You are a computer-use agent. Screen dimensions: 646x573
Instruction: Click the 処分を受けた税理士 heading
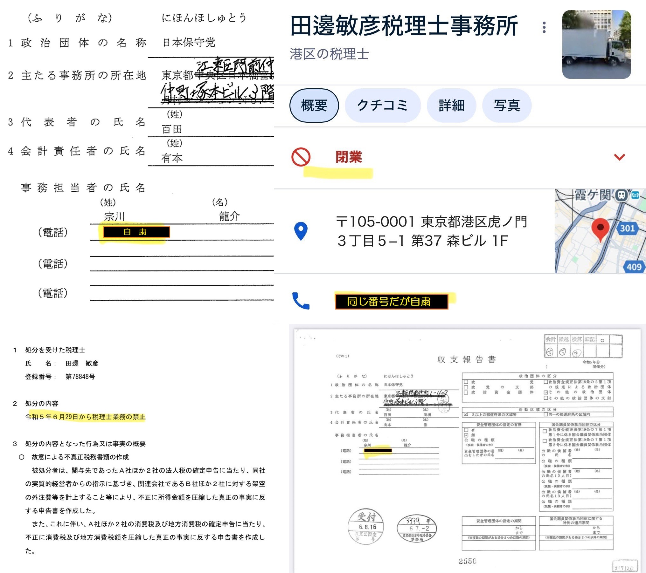55,350
